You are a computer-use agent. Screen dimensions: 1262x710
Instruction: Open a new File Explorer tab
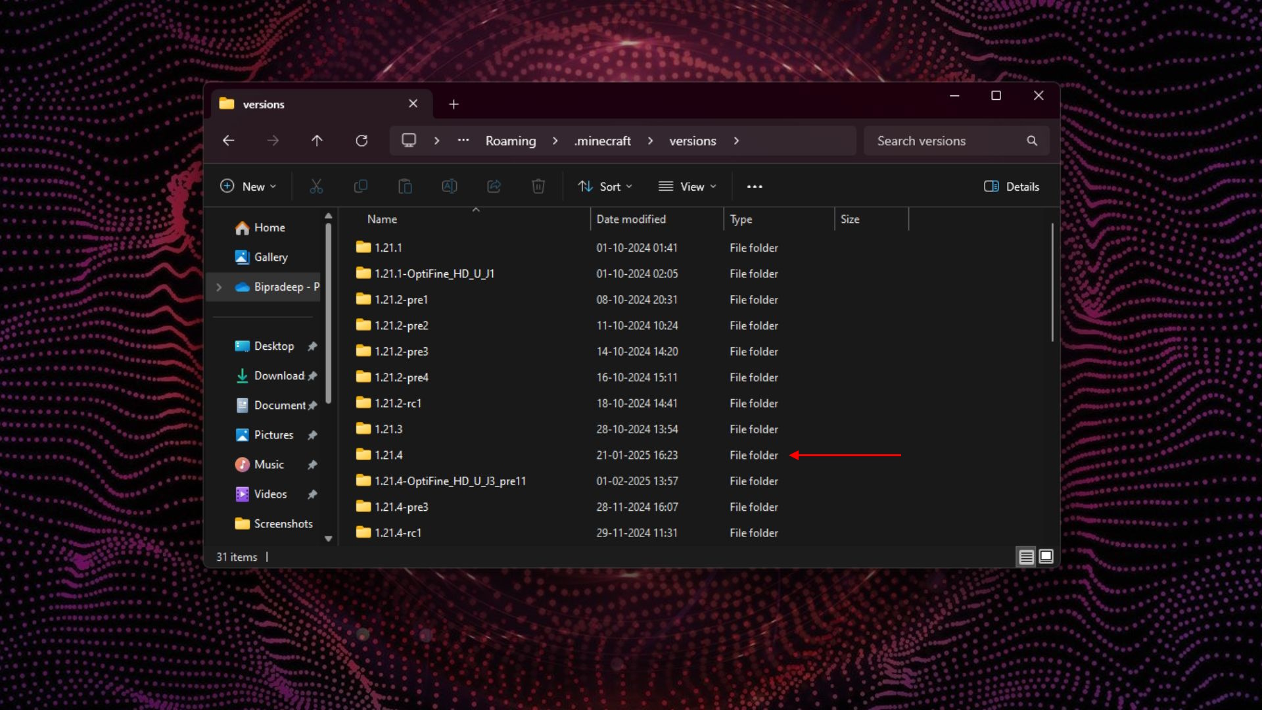click(454, 105)
